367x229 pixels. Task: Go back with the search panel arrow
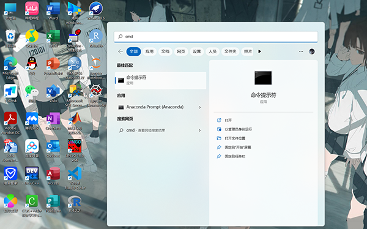(x=120, y=51)
